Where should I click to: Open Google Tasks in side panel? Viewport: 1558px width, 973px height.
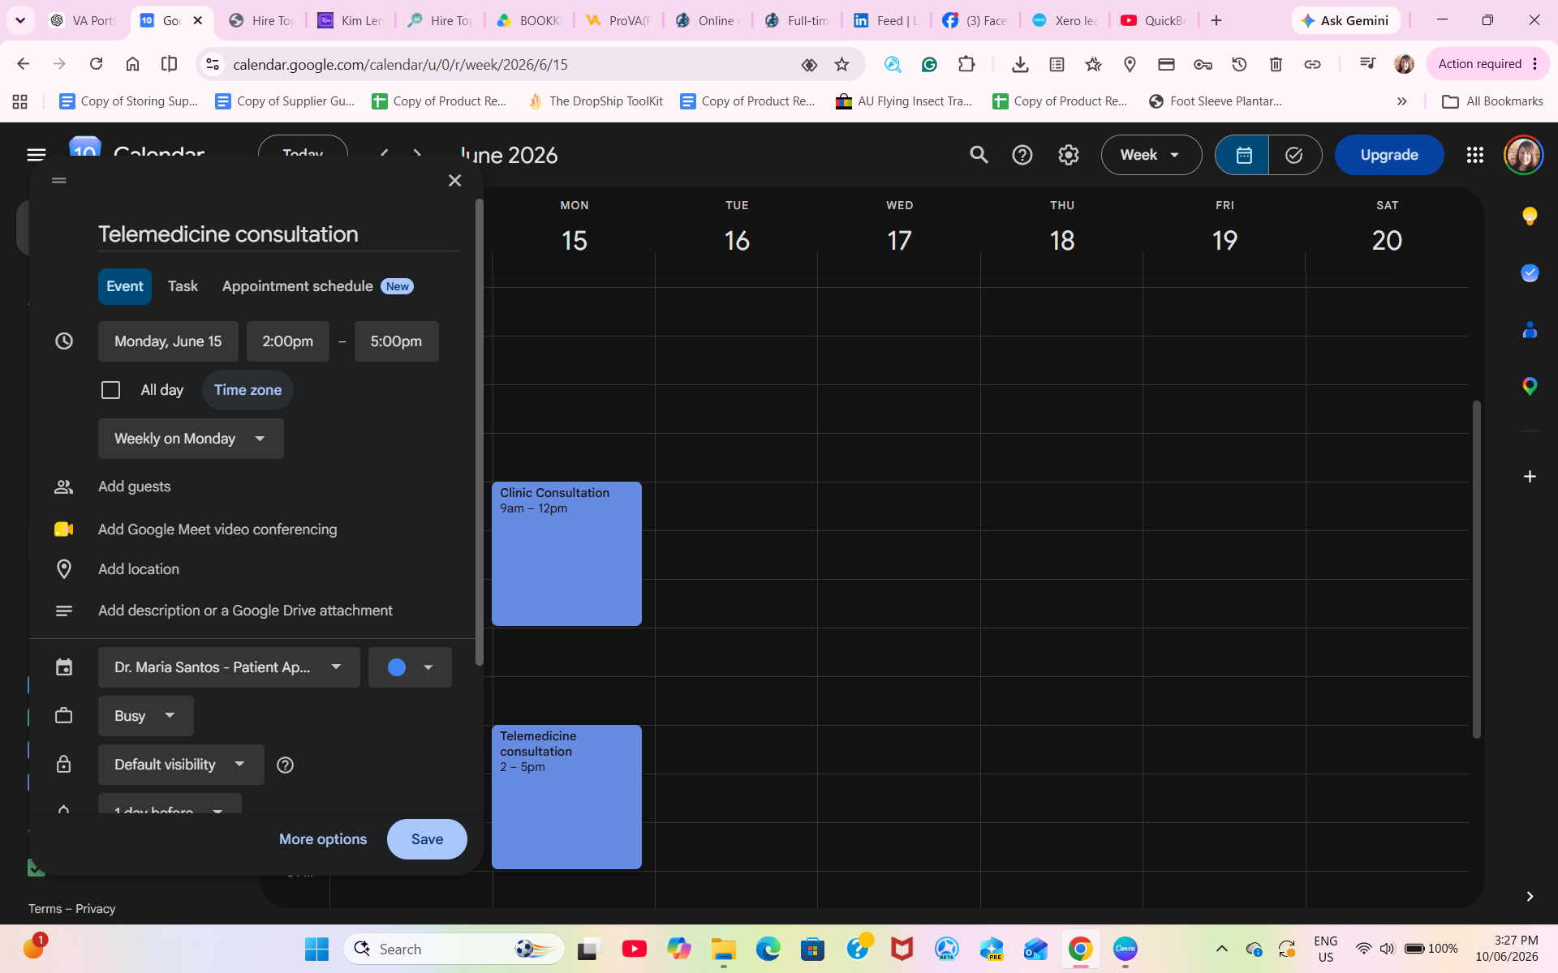(x=1530, y=273)
